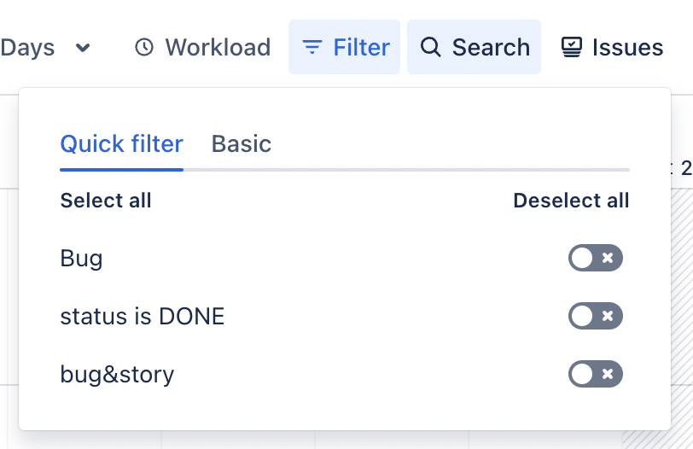Screen dimensions: 693x449
Task: Toggle the status is DONE filter
Action: pos(596,316)
